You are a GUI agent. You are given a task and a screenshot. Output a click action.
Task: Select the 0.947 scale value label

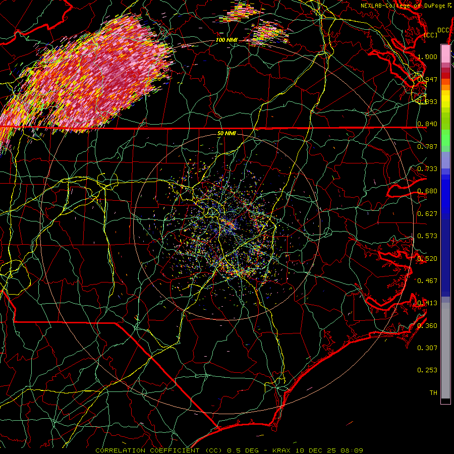tap(428, 79)
